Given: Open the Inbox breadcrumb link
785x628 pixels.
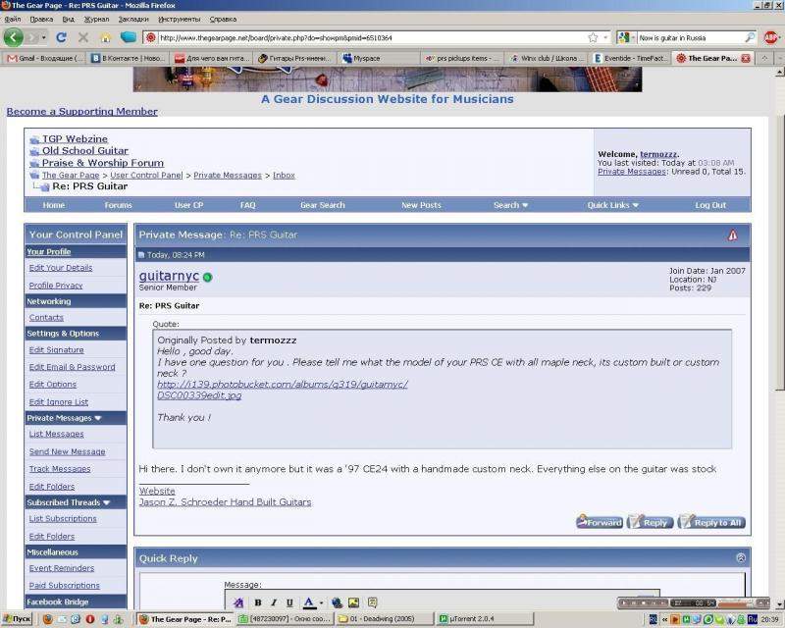Looking at the screenshot, I should tap(284, 176).
